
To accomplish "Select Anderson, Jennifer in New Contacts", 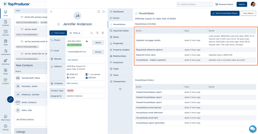I will pyautogui.click(x=31, y=94).
